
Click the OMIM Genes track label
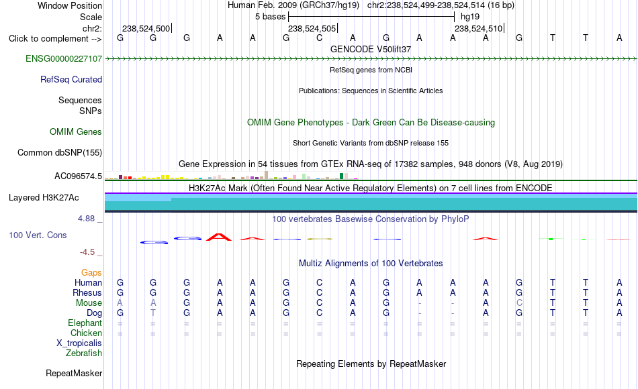point(75,131)
